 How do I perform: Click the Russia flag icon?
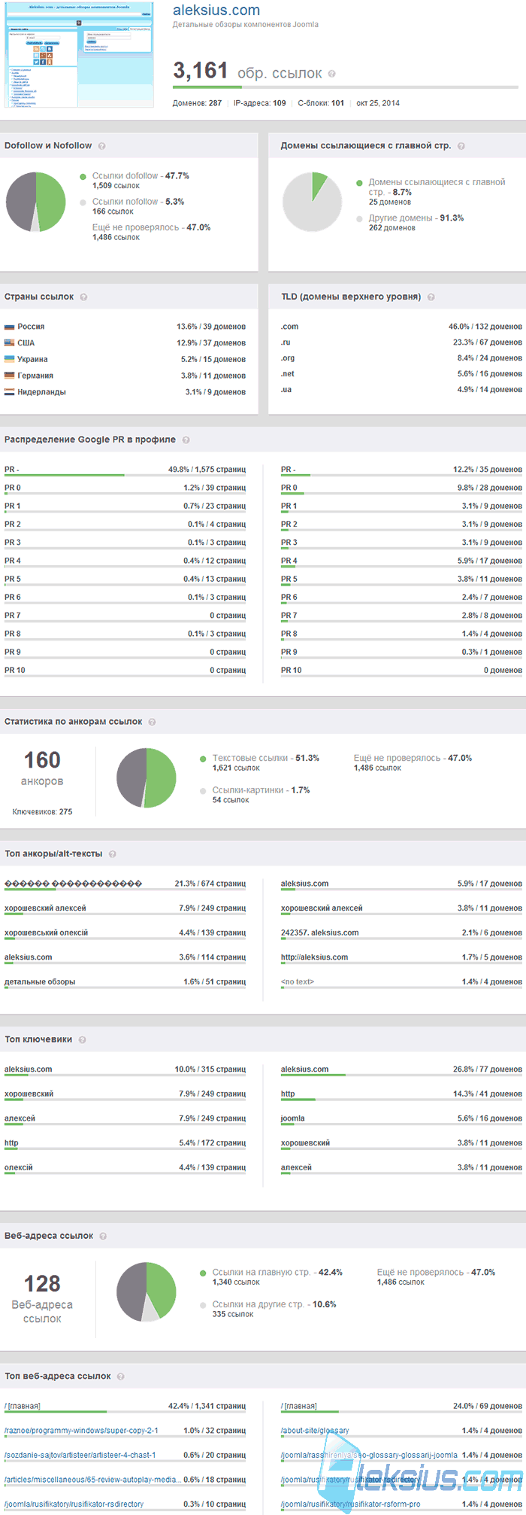coord(10,327)
